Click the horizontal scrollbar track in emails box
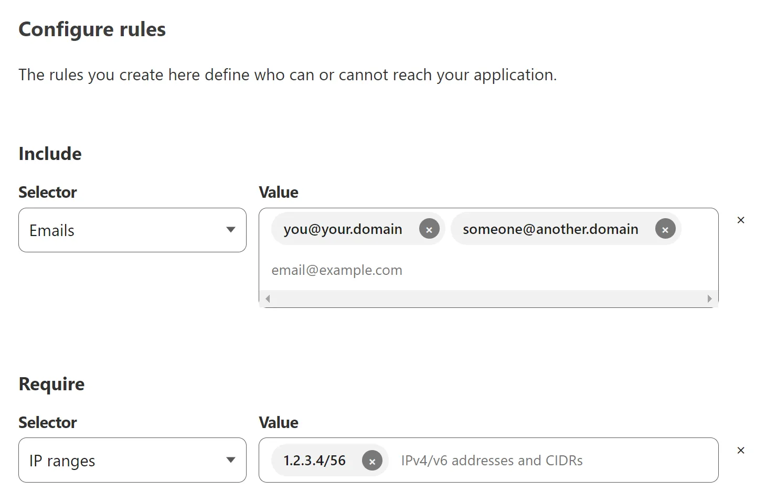 tap(488, 299)
